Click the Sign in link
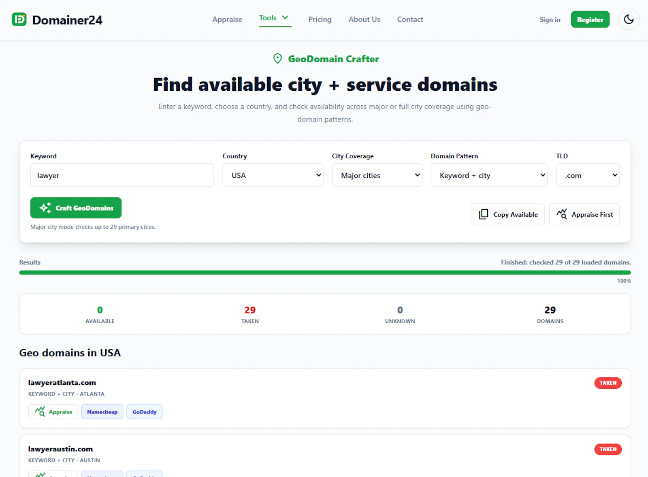The height and width of the screenshot is (477, 648). click(550, 19)
